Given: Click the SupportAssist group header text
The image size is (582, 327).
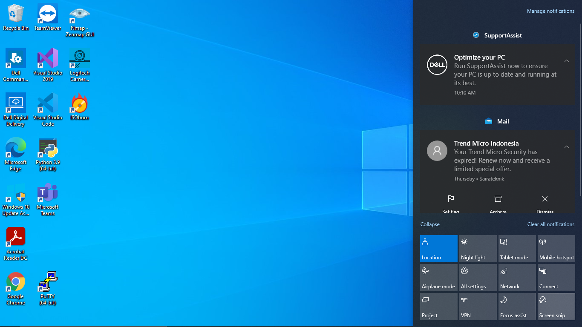Looking at the screenshot, I should (503, 35).
